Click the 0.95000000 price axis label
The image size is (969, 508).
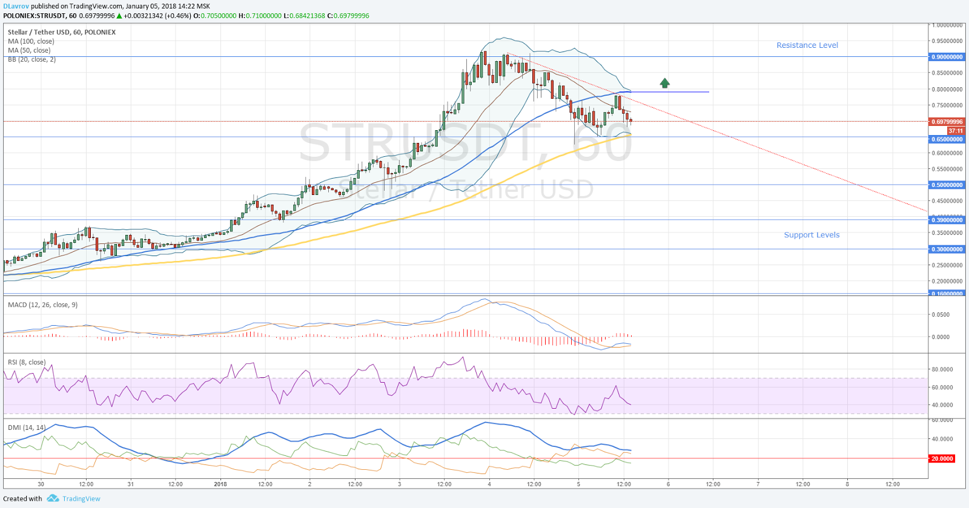click(947, 41)
